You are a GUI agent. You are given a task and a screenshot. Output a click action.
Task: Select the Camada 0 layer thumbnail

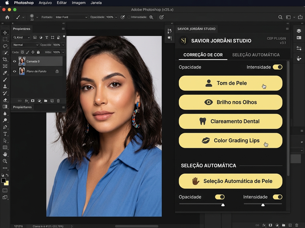pyautogui.click(x=22, y=61)
